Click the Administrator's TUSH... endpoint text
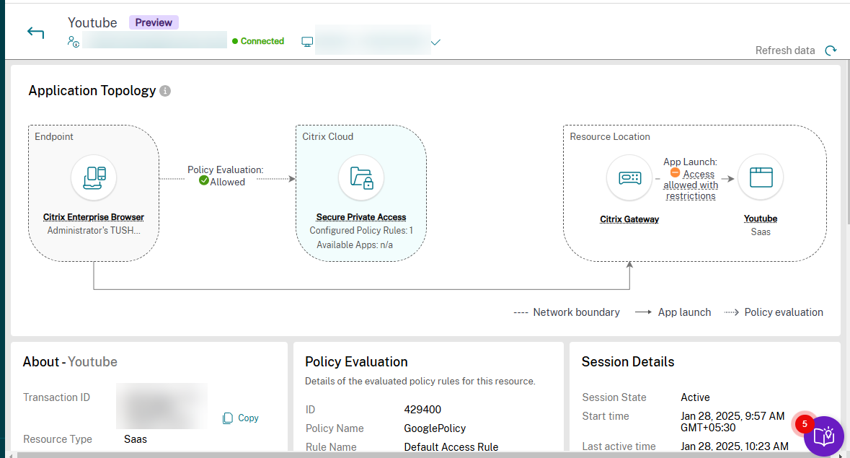 click(94, 230)
